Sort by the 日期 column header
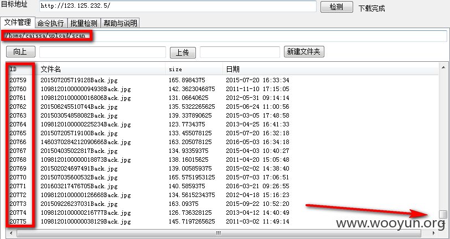The width and height of the screenshot is (450, 239). (x=330, y=69)
